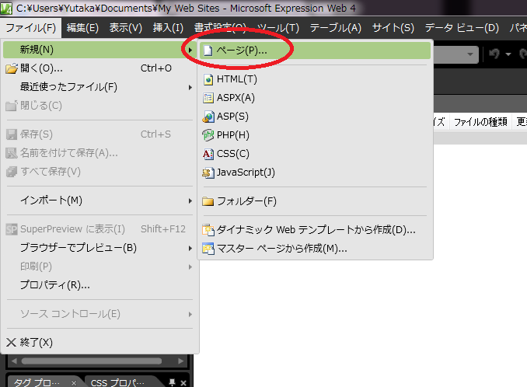Image resolution: width=527 pixels, height=387 pixels.
Task: Select ブラウザーでプレビュー(B) entry
Action: click(99, 248)
